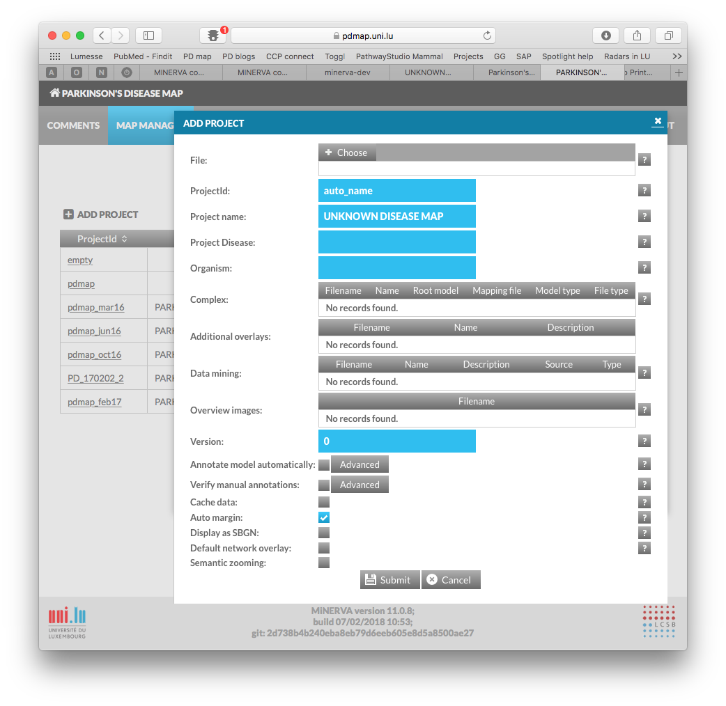
Task: Open Advanced options for automatic annotation
Action: click(360, 464)
